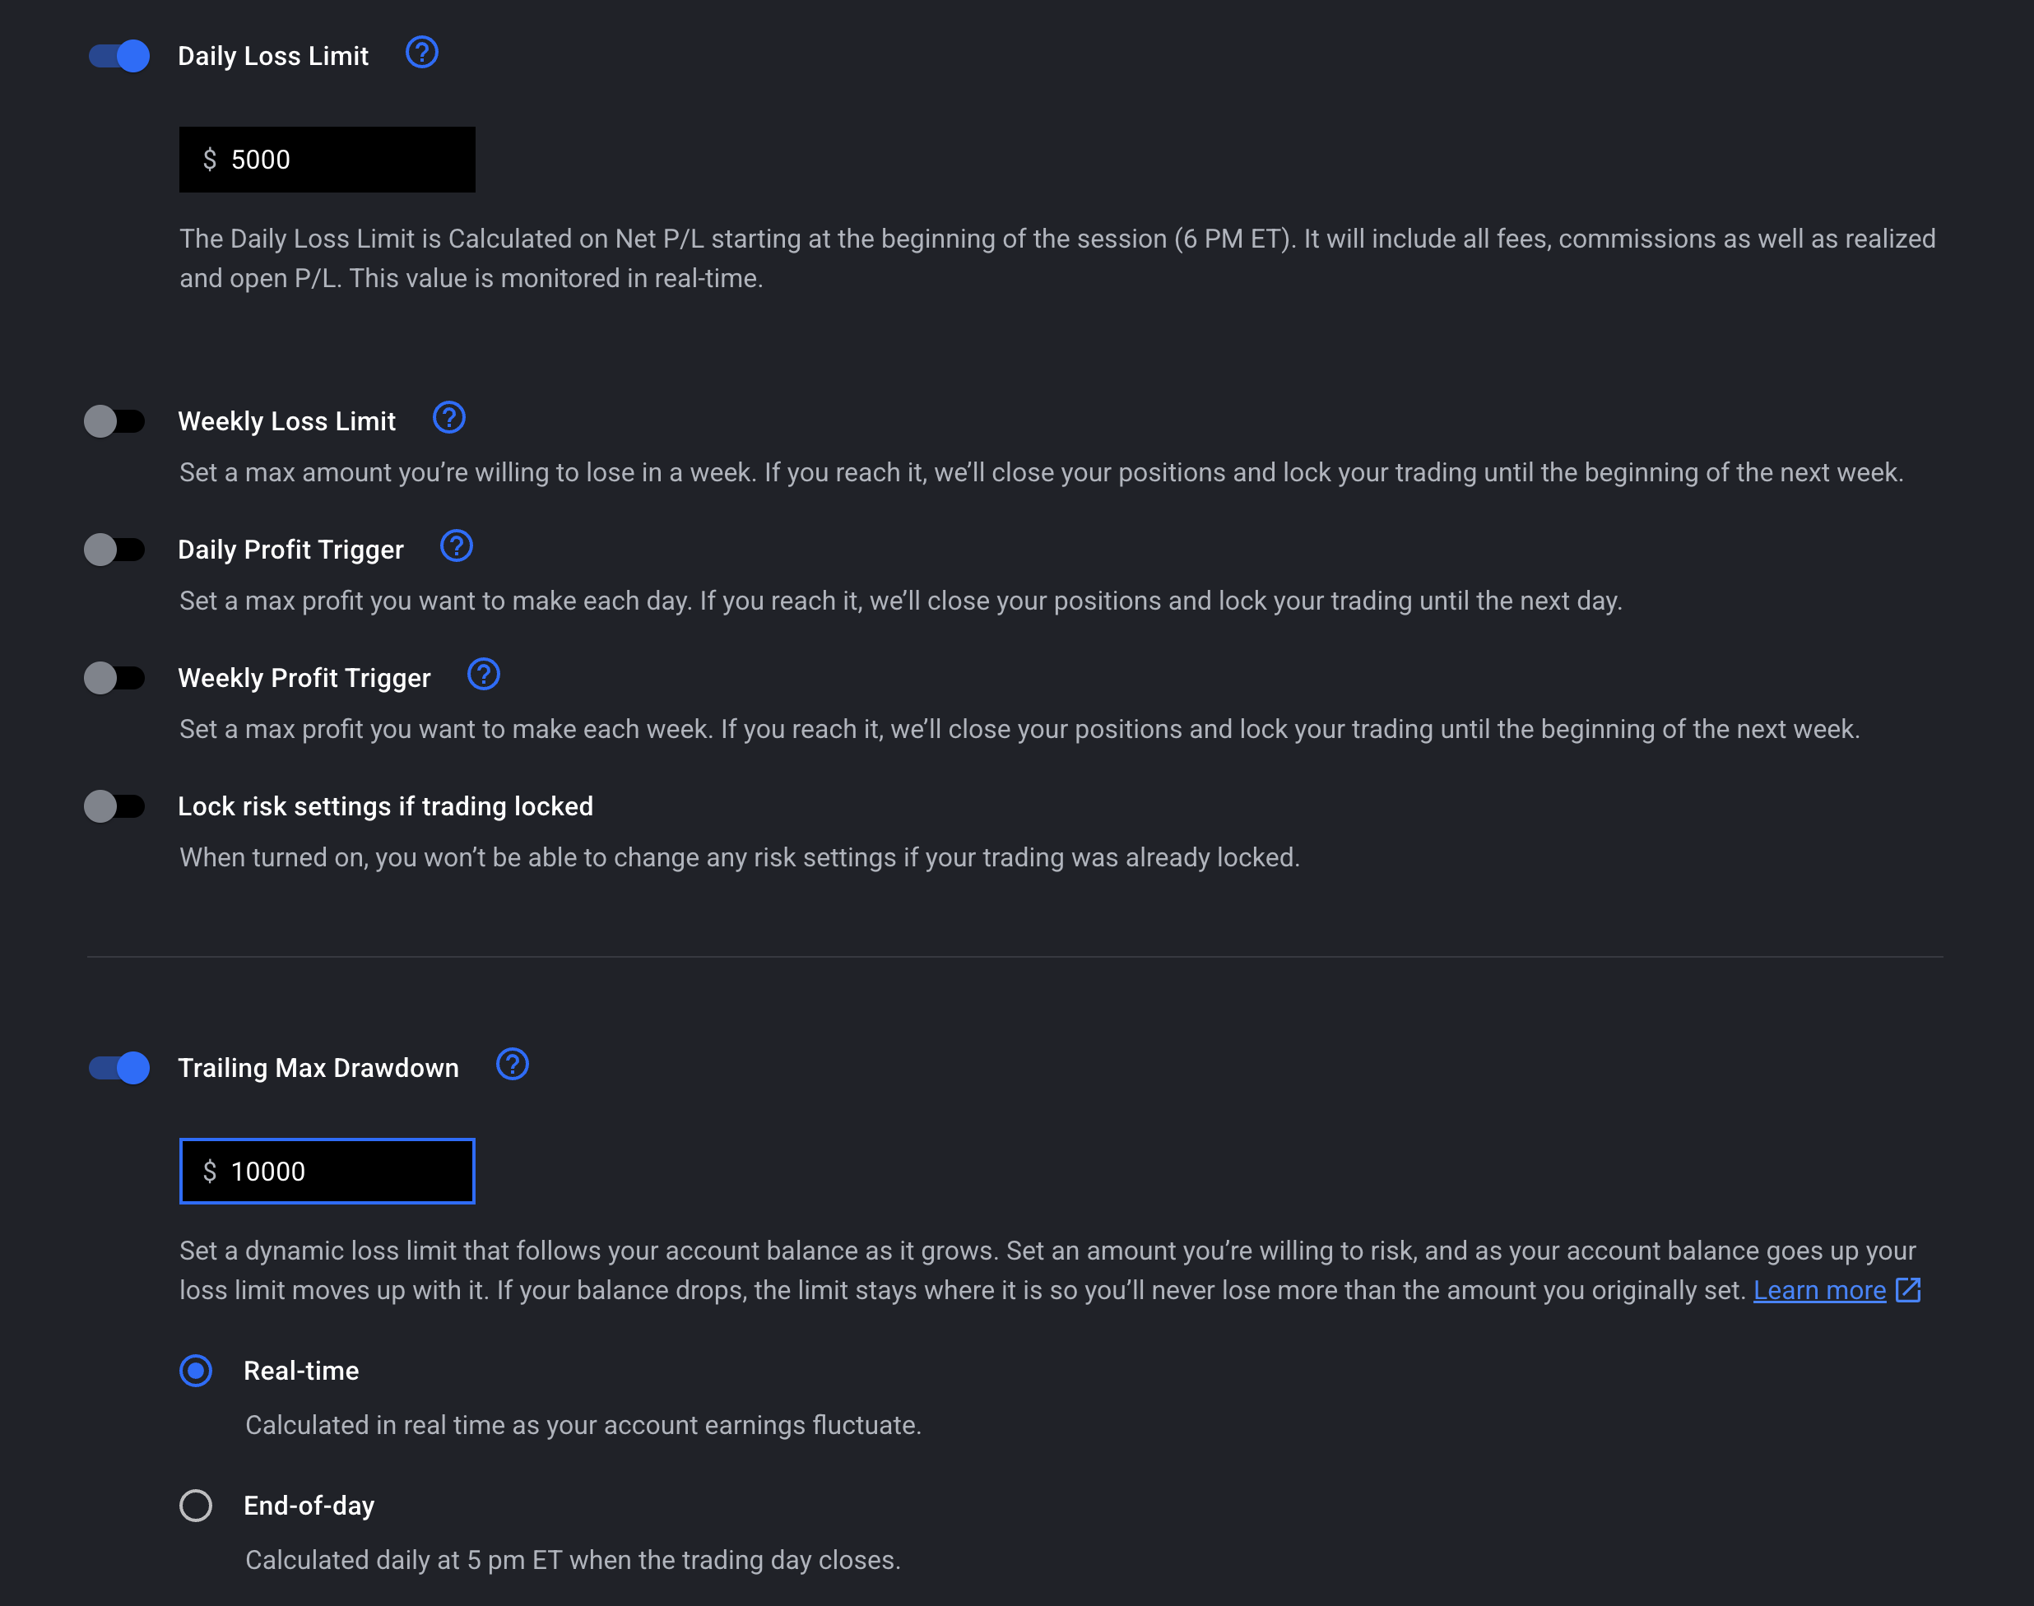
Task: Click external-link icon after Learn more
Action: point(1908,1289)
